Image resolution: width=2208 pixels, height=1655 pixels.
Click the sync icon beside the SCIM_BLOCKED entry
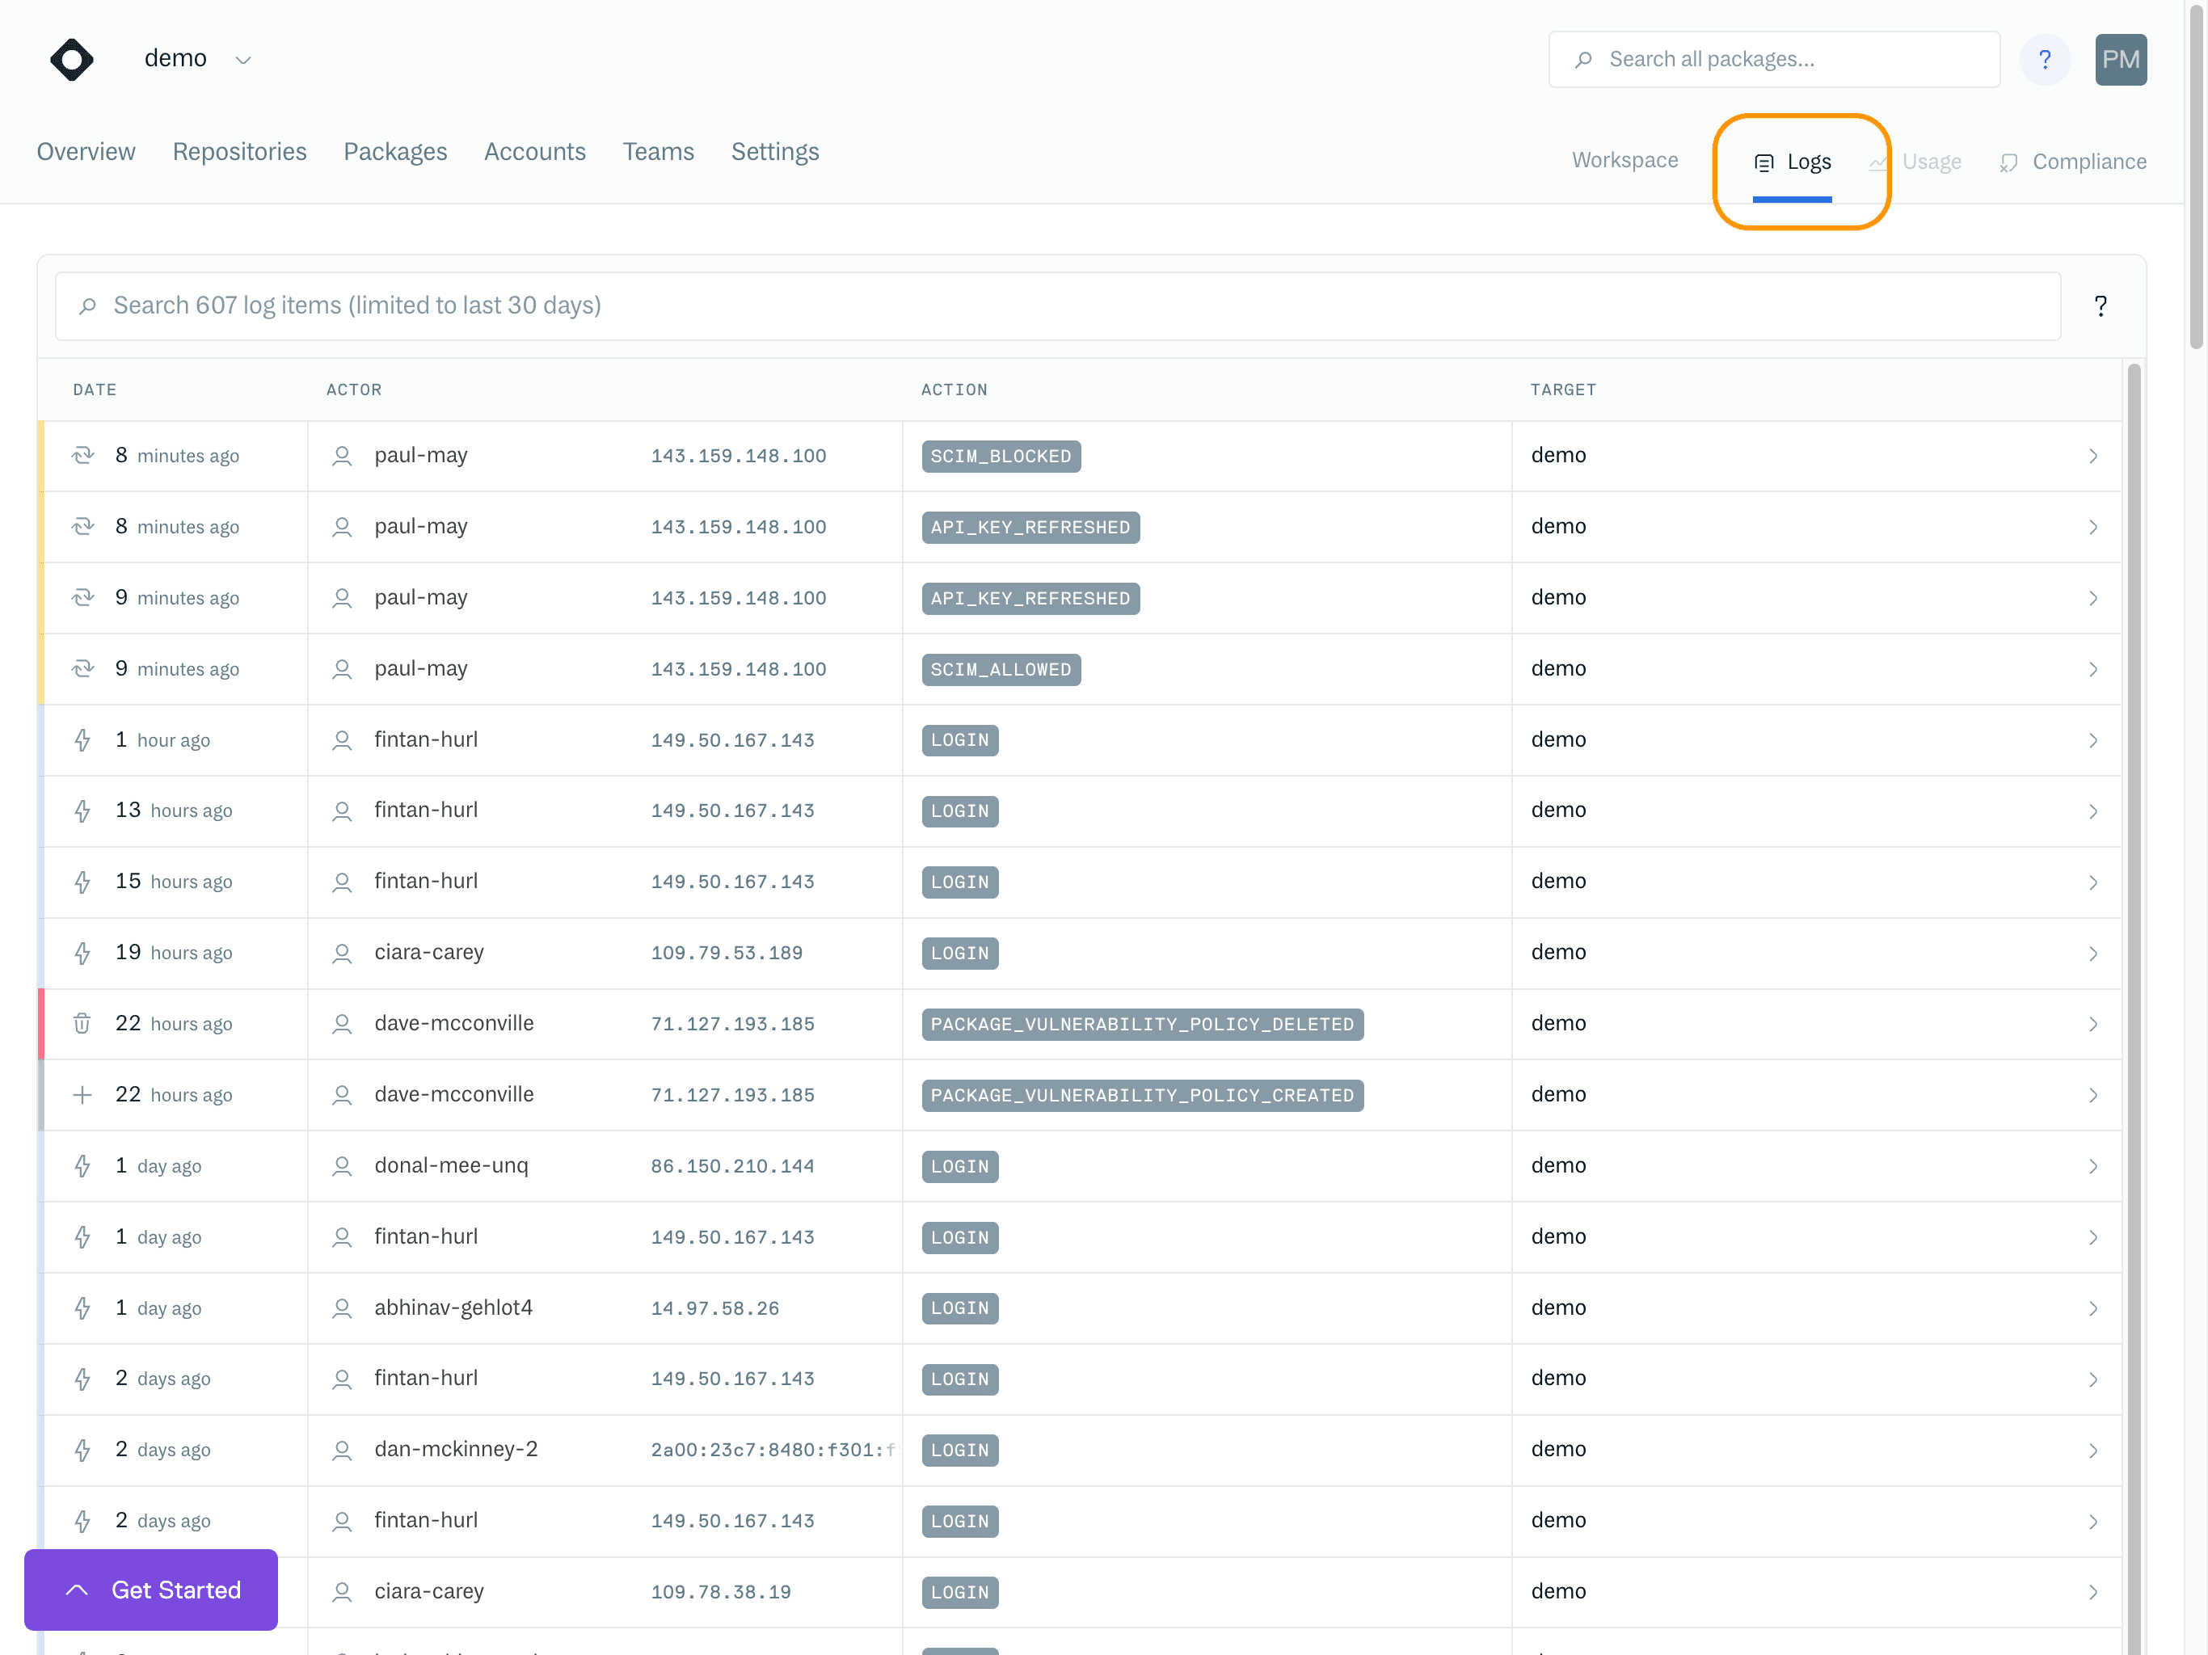[x=84, y=455]
